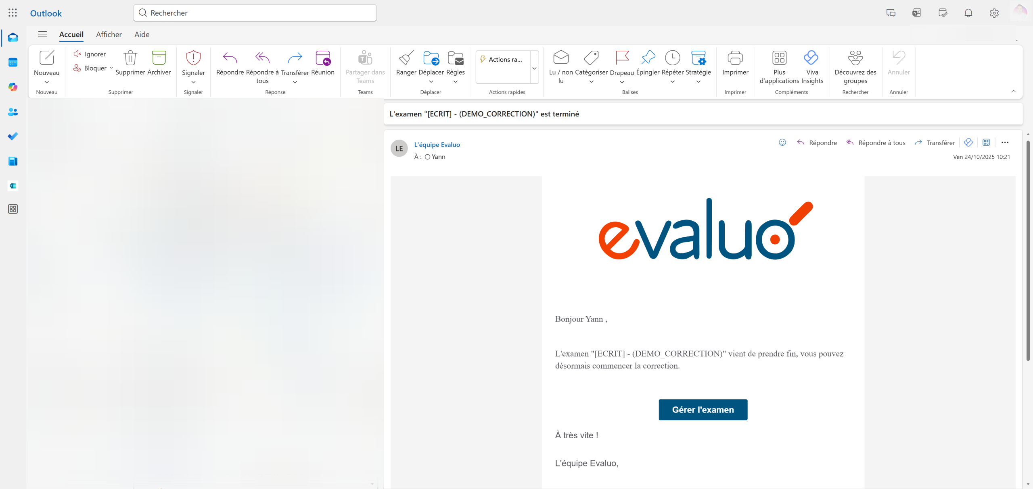Pin the message with Épingler
The width and height of the screenshot is (1033, 489).
[x=648, y=58]
